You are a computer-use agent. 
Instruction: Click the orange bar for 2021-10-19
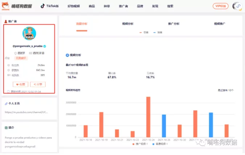[x=101, y=125]
